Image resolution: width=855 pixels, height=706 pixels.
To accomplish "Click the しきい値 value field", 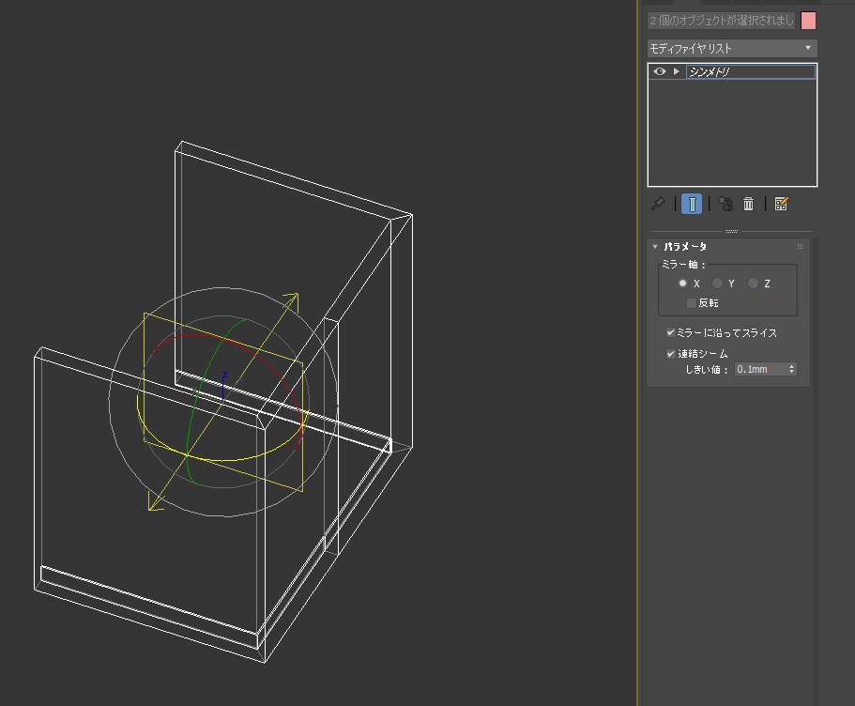I will click(x=760, y=370).
